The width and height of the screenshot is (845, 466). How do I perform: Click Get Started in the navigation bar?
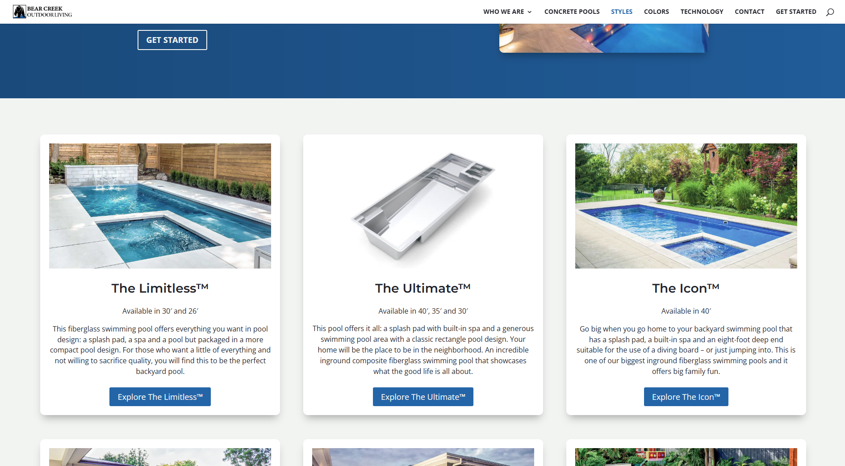pyautogui.click(x=796, y=12)
